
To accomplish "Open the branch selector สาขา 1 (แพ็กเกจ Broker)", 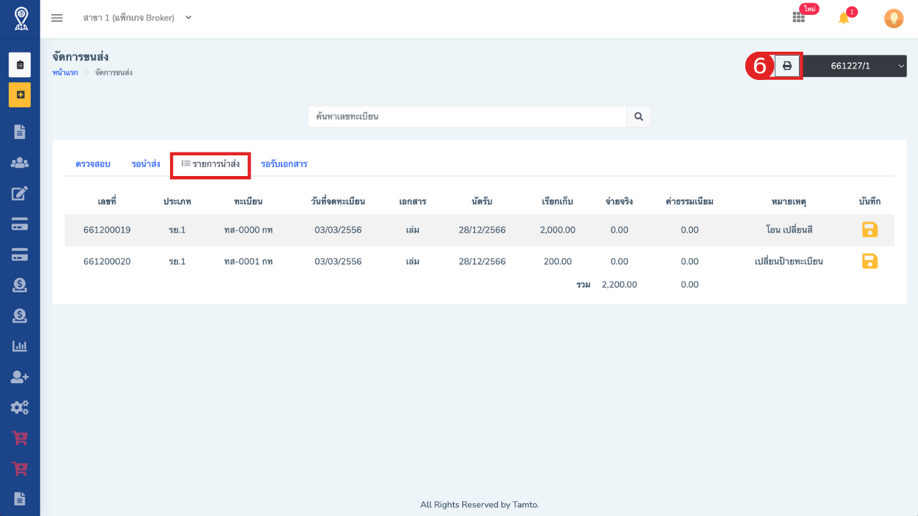I will 137,18.
